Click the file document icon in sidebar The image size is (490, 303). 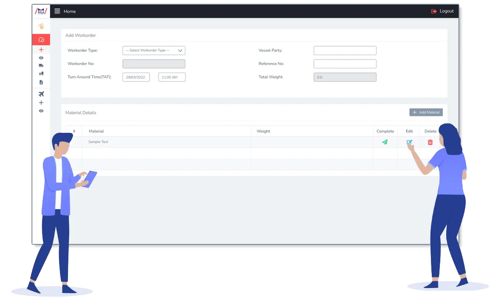click(x=41, y=82)
